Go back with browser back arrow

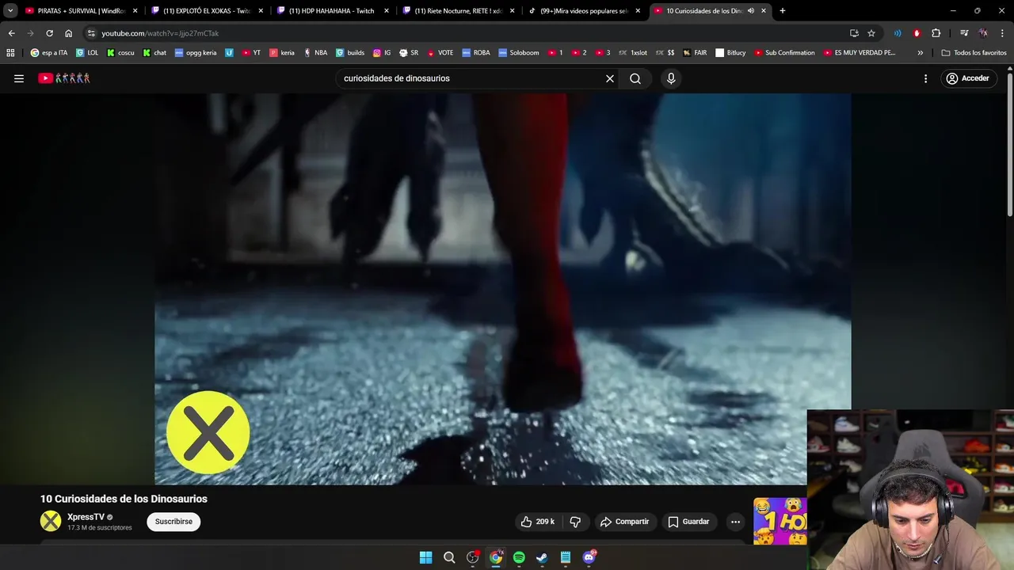11,33
